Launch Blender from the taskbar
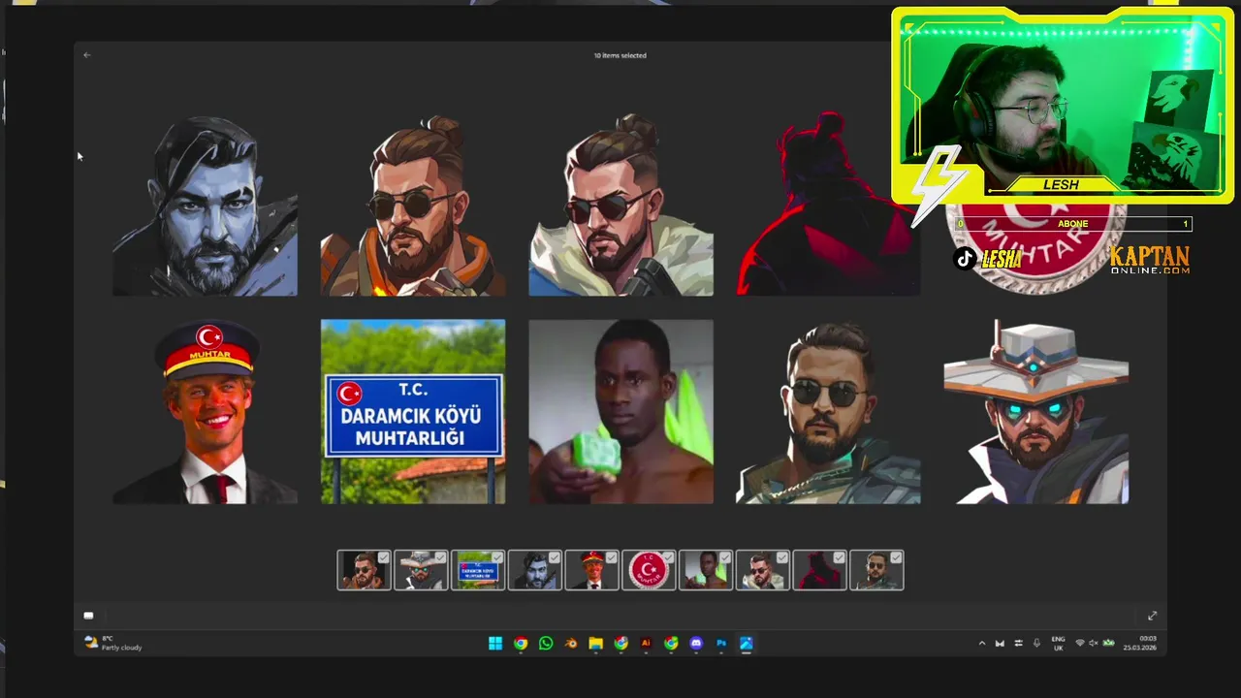This screenshot has height=698, width=1241. [571, 643]
